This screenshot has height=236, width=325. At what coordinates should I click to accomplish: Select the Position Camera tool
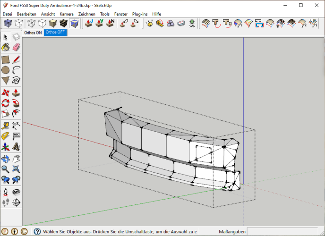(6, 192)
